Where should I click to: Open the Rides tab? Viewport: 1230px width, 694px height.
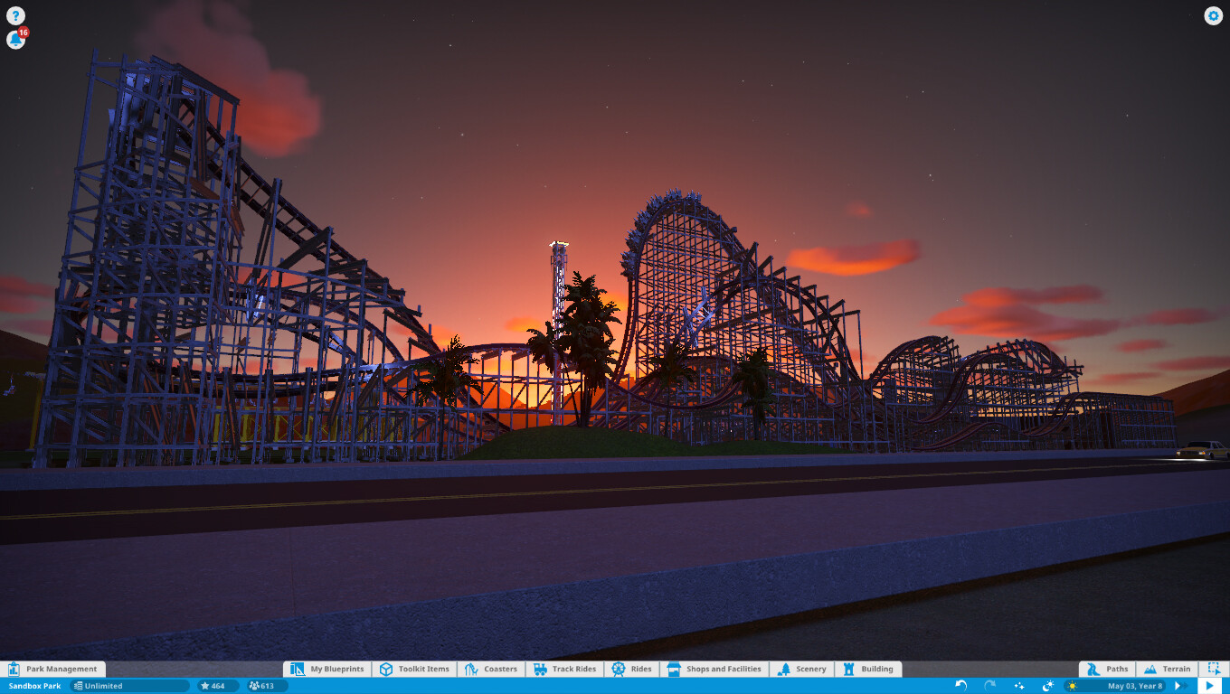(x=631, y=669)
